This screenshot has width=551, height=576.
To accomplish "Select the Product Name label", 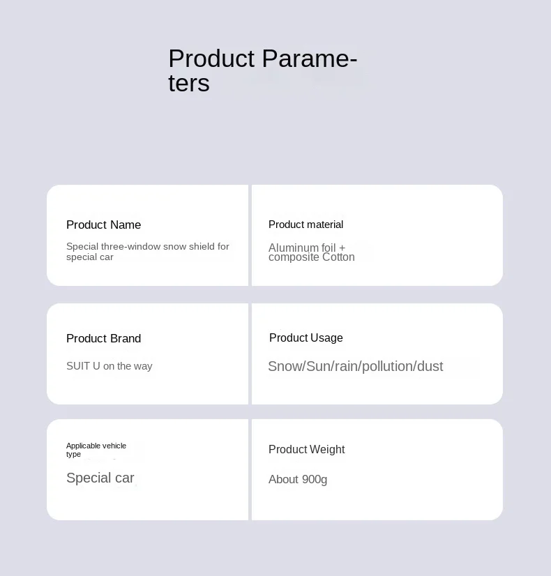I will tap(104, 225).
